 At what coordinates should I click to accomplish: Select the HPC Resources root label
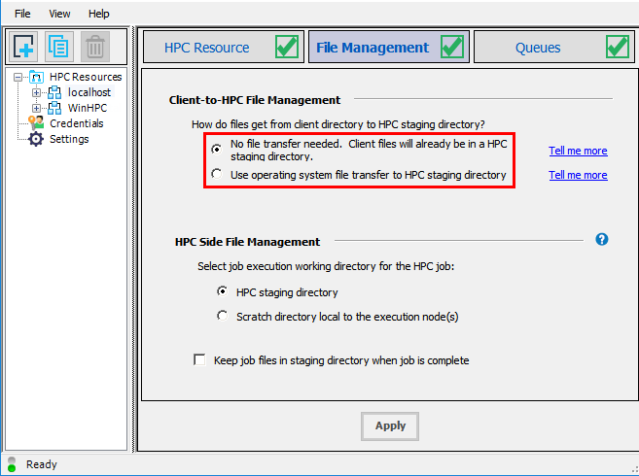coord(86,77)
